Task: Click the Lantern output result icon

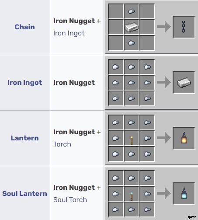Action: click(x=184, y=138)
